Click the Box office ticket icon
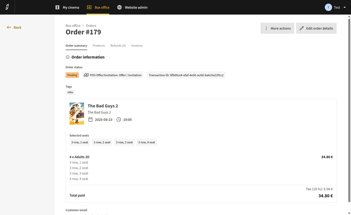The image size is (351, 215). point(89,7)
